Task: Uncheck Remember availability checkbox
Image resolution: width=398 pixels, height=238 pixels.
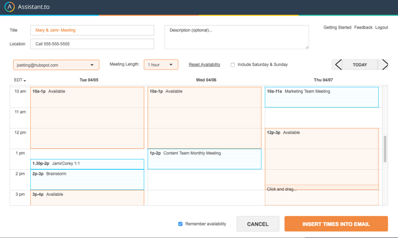Action: coord(180,224)
